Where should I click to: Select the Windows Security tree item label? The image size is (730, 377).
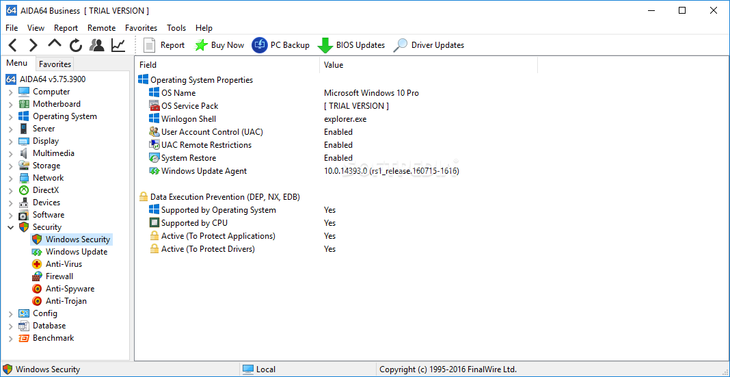(78, 239)
